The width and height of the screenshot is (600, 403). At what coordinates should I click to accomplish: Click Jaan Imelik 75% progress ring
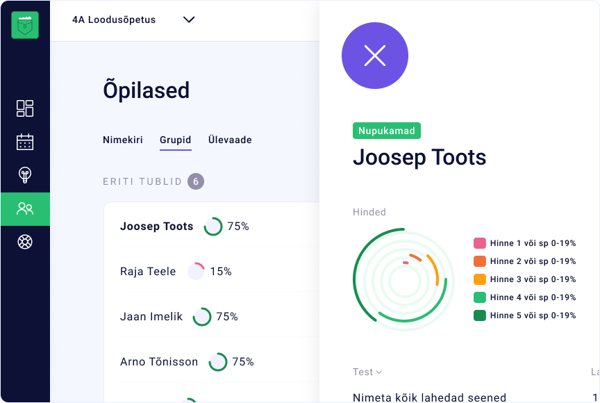coord(201,317)
